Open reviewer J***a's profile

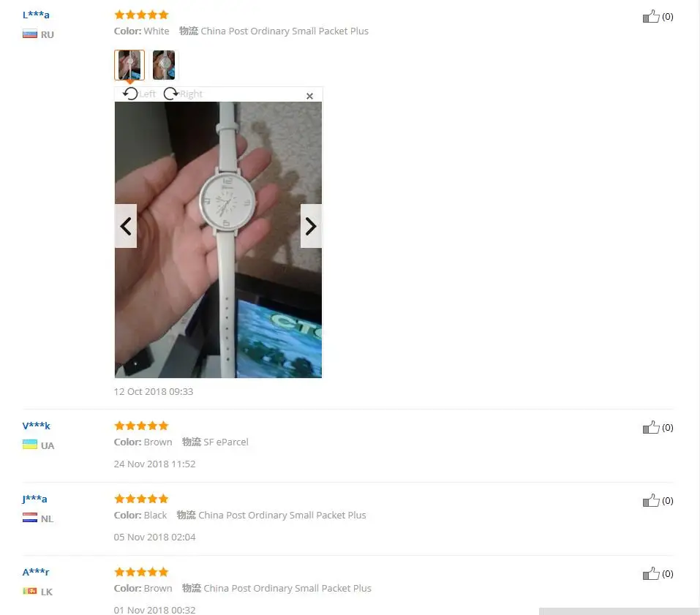coord(35,499)
